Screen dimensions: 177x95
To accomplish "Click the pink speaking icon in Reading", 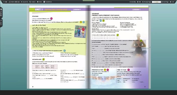I will point(51,18).
